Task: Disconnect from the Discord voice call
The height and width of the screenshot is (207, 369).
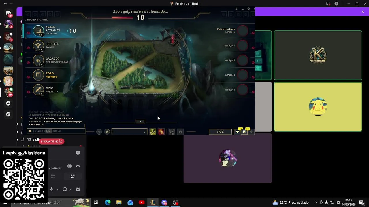Action: click(78, 166)
